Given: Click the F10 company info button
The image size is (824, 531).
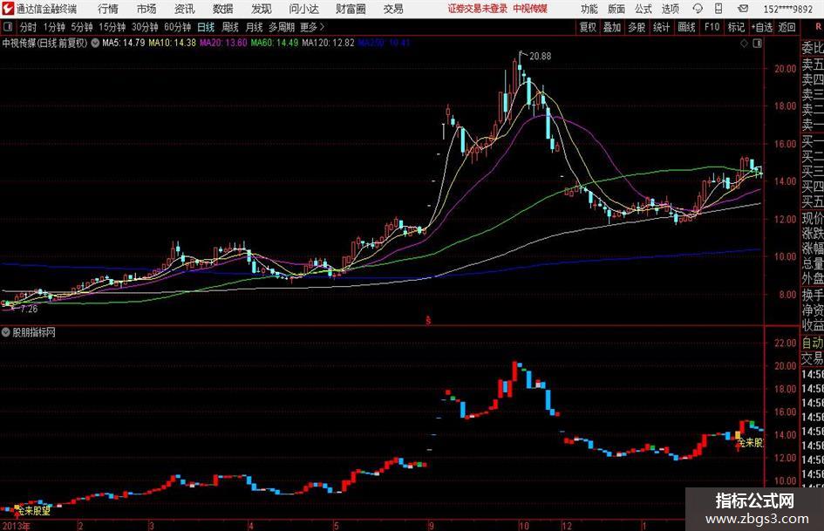Looking at the screenshot, I should (712, 27).
